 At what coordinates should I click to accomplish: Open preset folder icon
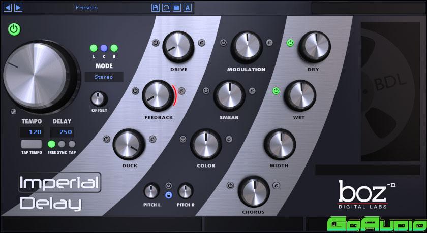[x=177, y=8]
